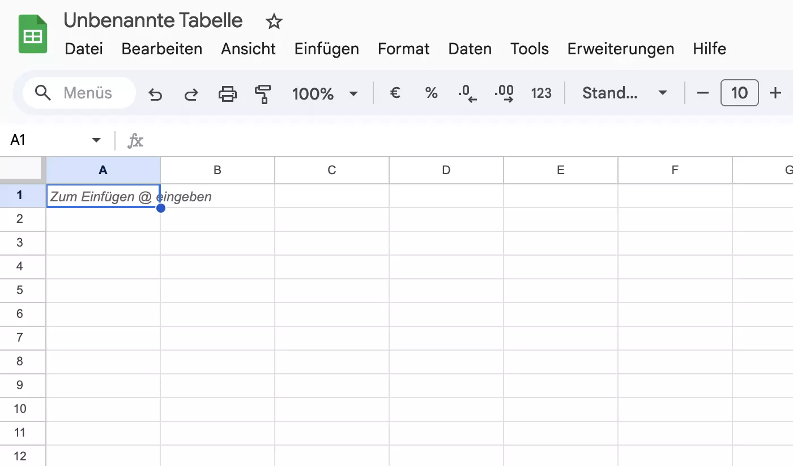Select row 5 header
The width and height of the screenshot is (793, 466).
click(23, 290)
